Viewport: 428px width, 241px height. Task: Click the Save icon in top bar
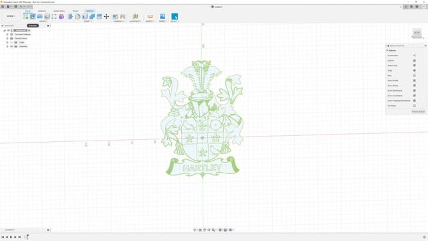pos(15,7)
